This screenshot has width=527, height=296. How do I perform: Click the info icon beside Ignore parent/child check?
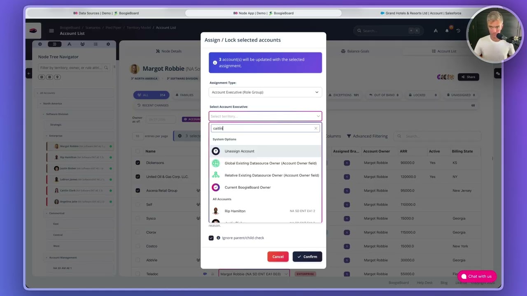click(x=218, y=238)
